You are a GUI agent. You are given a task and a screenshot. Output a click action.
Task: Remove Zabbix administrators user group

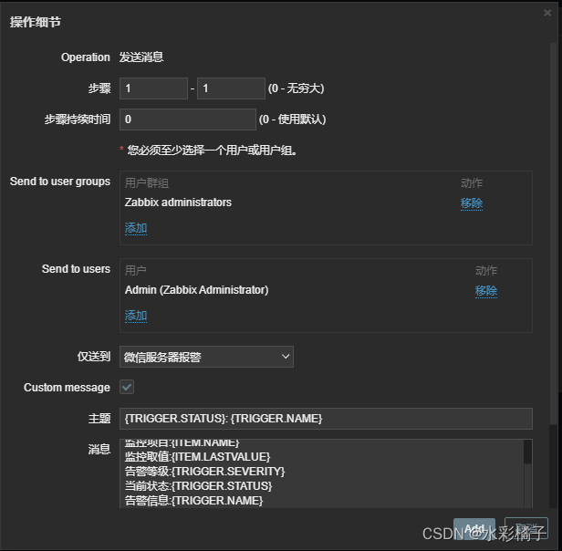tap(472, 203)
